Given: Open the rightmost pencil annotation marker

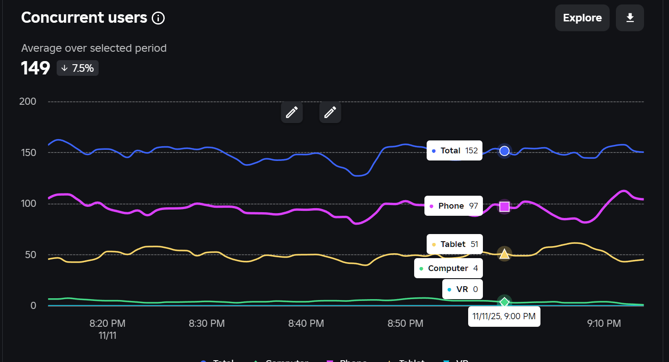Looking at the screenshot, I should click(x=330, y=112).
